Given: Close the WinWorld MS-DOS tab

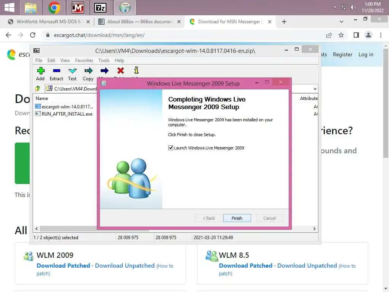Looking at the screenshot, I should tap(88, 22).
